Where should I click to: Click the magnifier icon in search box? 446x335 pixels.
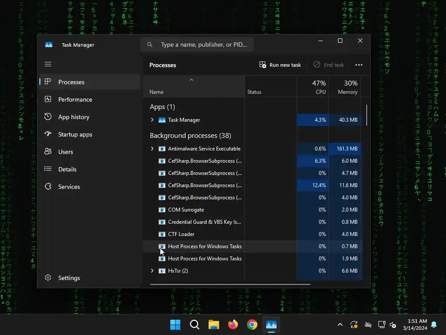pos(150,44)
